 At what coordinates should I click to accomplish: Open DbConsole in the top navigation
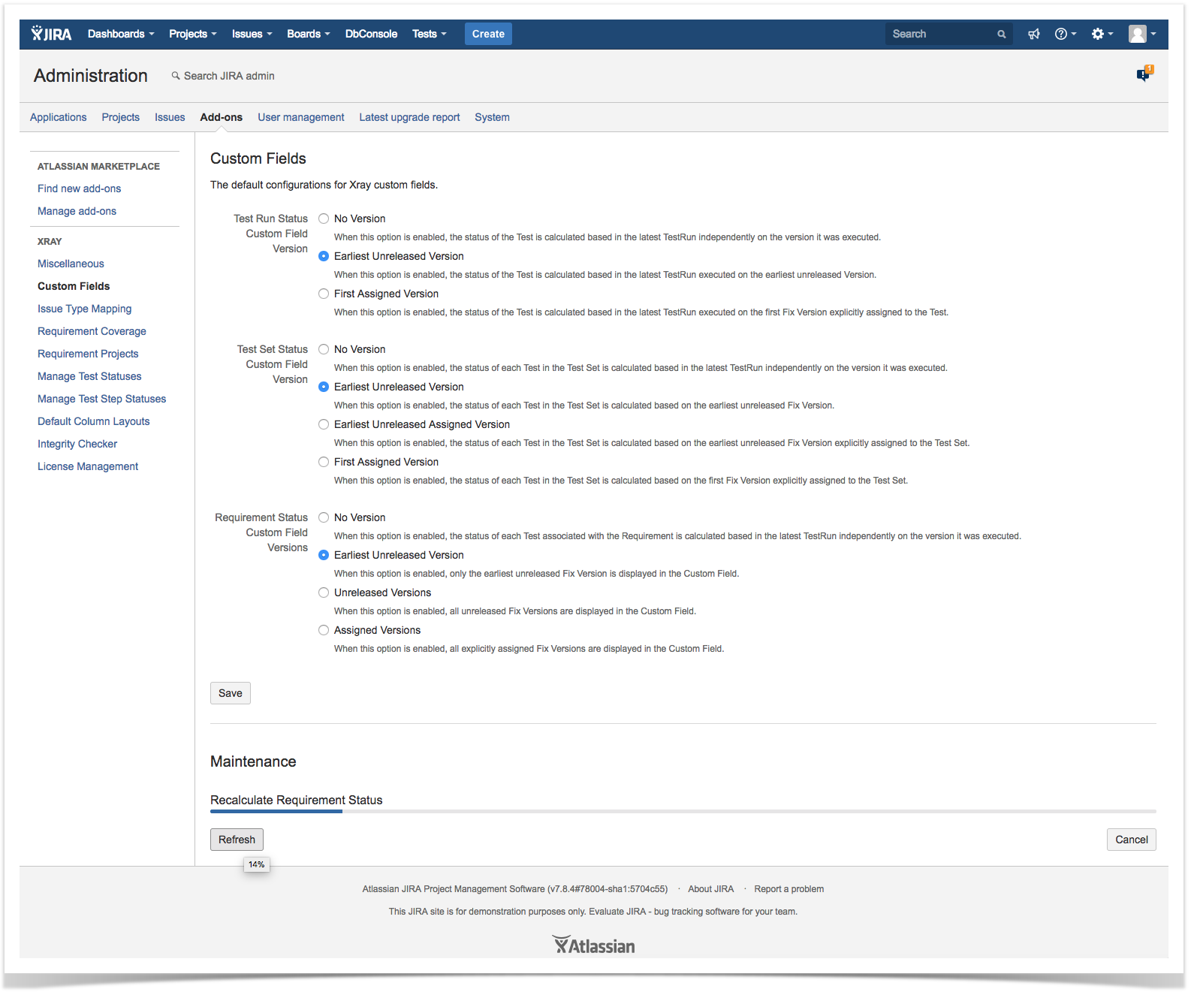[371, 34]
